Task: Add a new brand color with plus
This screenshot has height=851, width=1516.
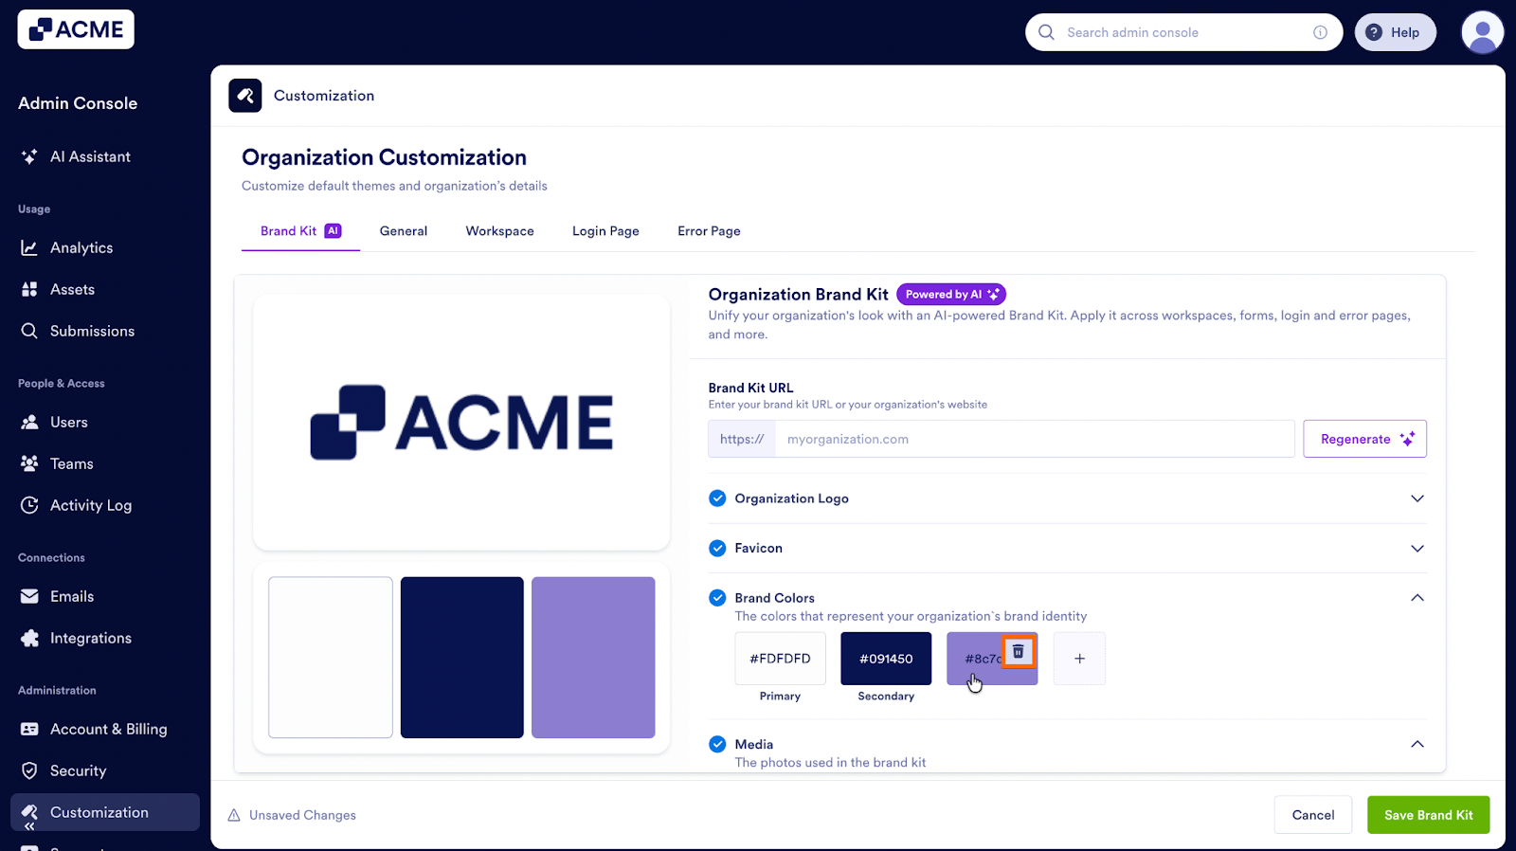Action: click(1079, 659)
